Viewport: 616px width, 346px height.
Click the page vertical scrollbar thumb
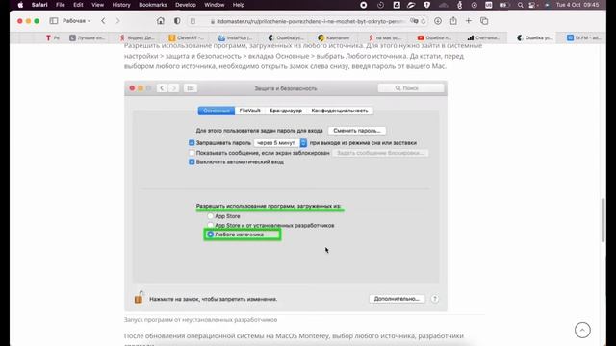coord(603,220)
